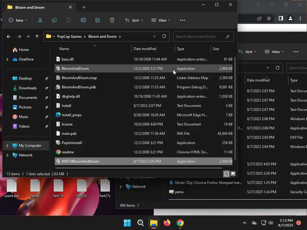307x230 pixels.
Task: Click the vertical scrollbar of file list
Action: [x=235, y=108]
